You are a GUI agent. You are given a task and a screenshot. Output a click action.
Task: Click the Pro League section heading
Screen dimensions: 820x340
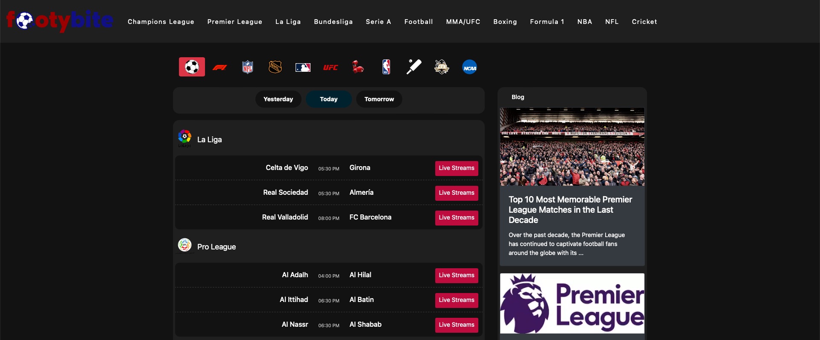[x=216, y=247]
